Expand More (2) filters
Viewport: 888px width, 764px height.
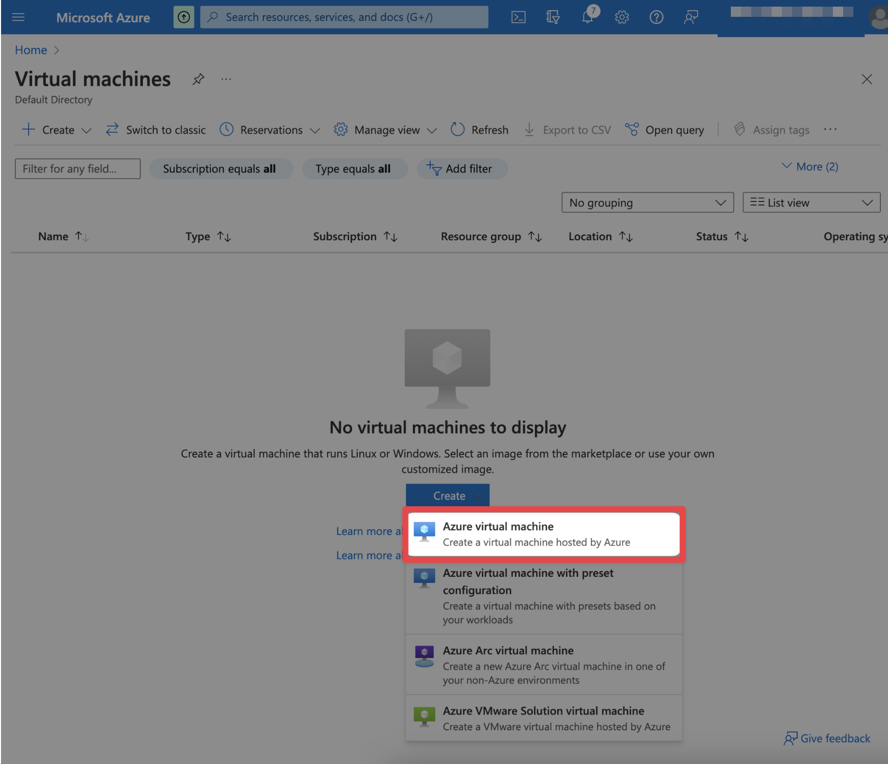point(810,167)
